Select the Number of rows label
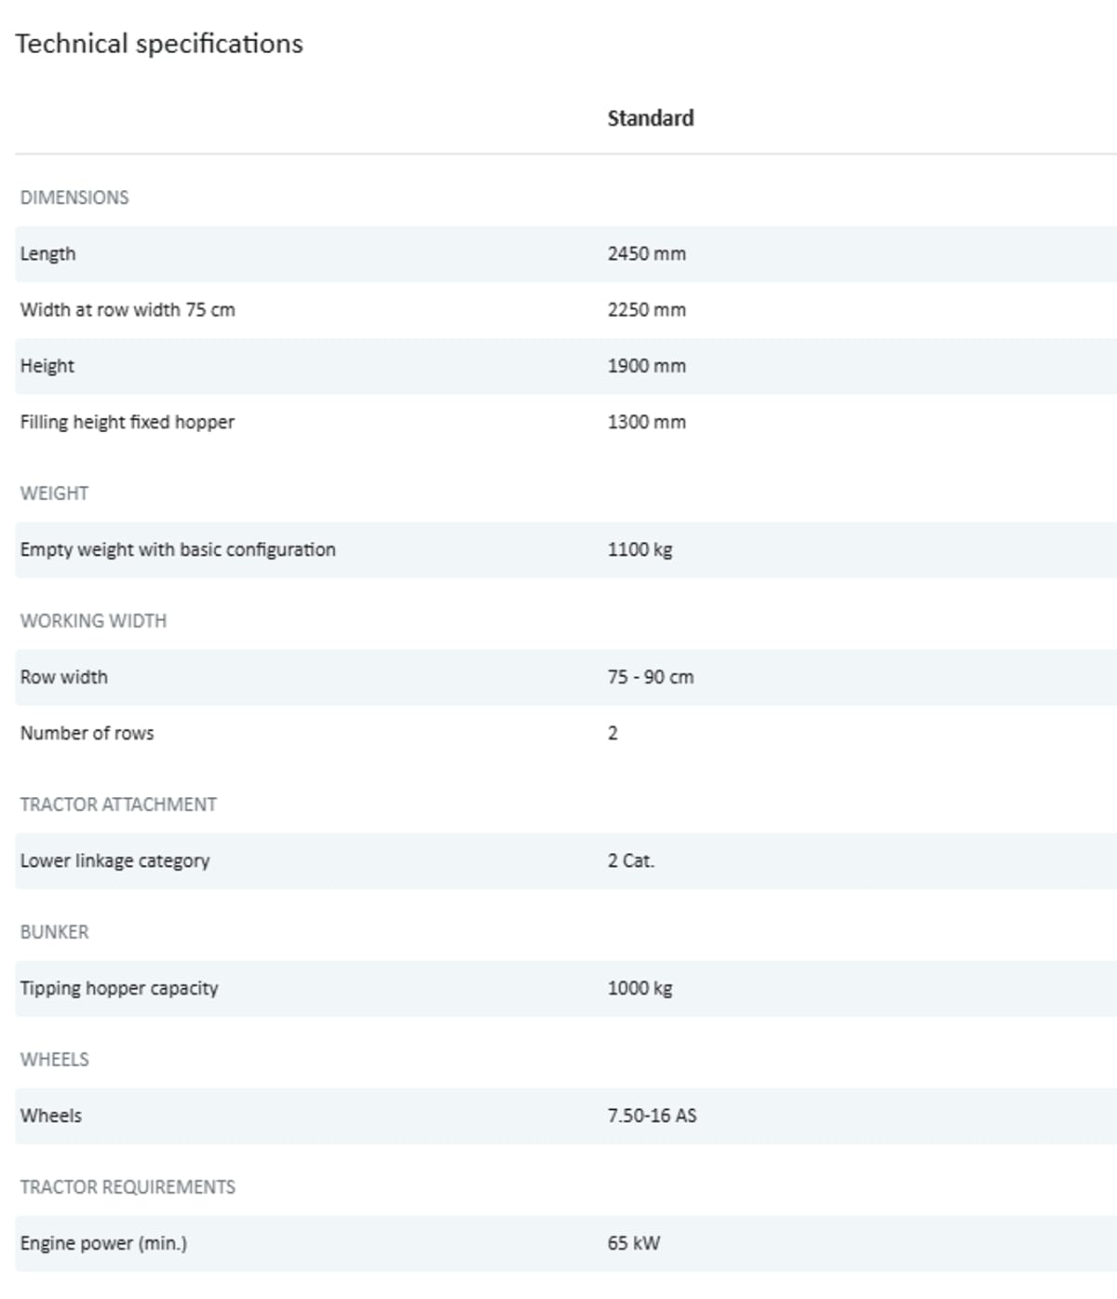This screenshot has height=1299, width=1117. pos(87,733)
